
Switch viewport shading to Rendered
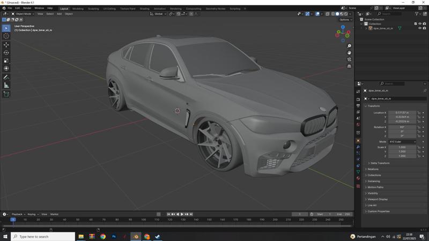(x=346, y=14)
